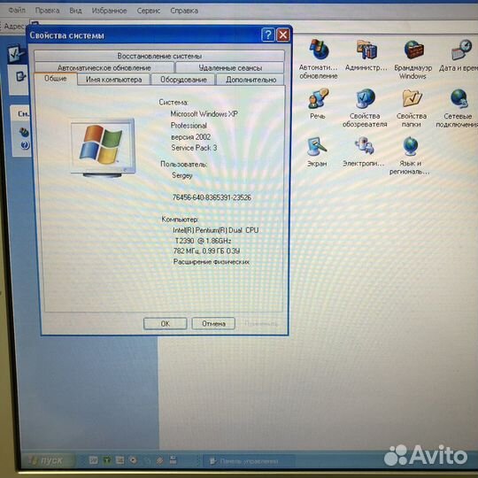Open Язык и региональные стандарты icon
Viewport: 478px width, 478px height.
(x=410, y=156)
